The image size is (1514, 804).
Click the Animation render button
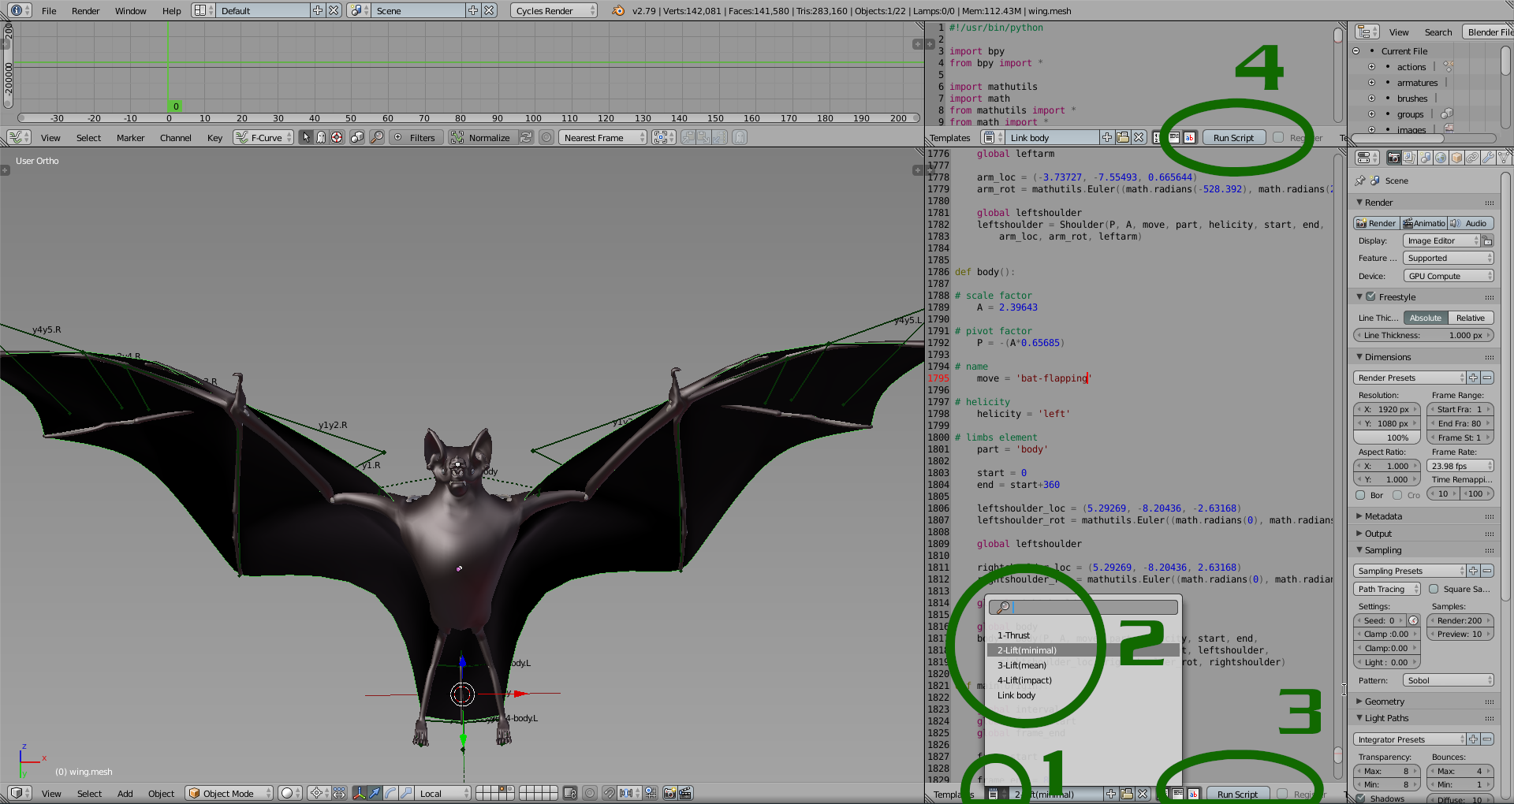coord(1423,223)
